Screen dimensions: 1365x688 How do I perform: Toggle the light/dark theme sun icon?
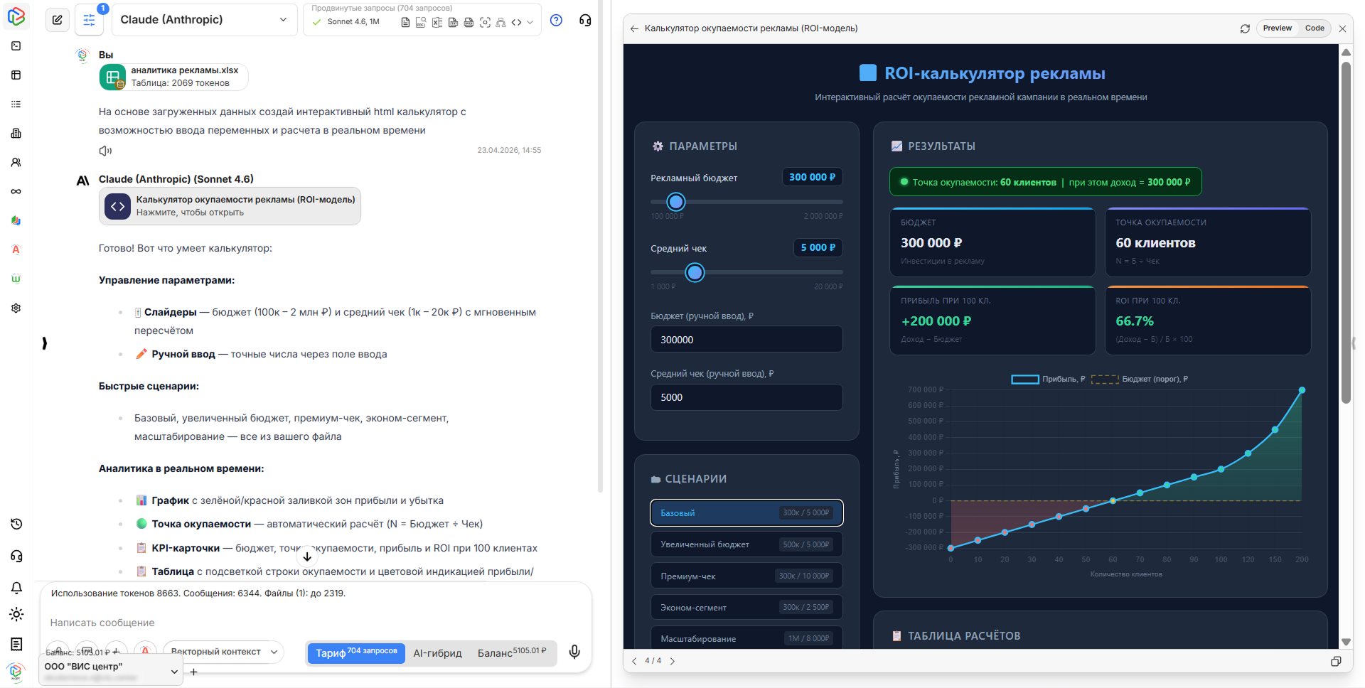point(16,614)
